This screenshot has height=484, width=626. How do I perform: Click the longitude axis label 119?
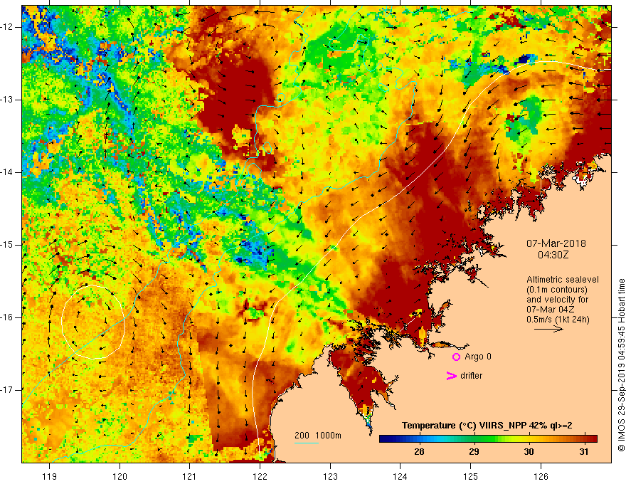50,476
